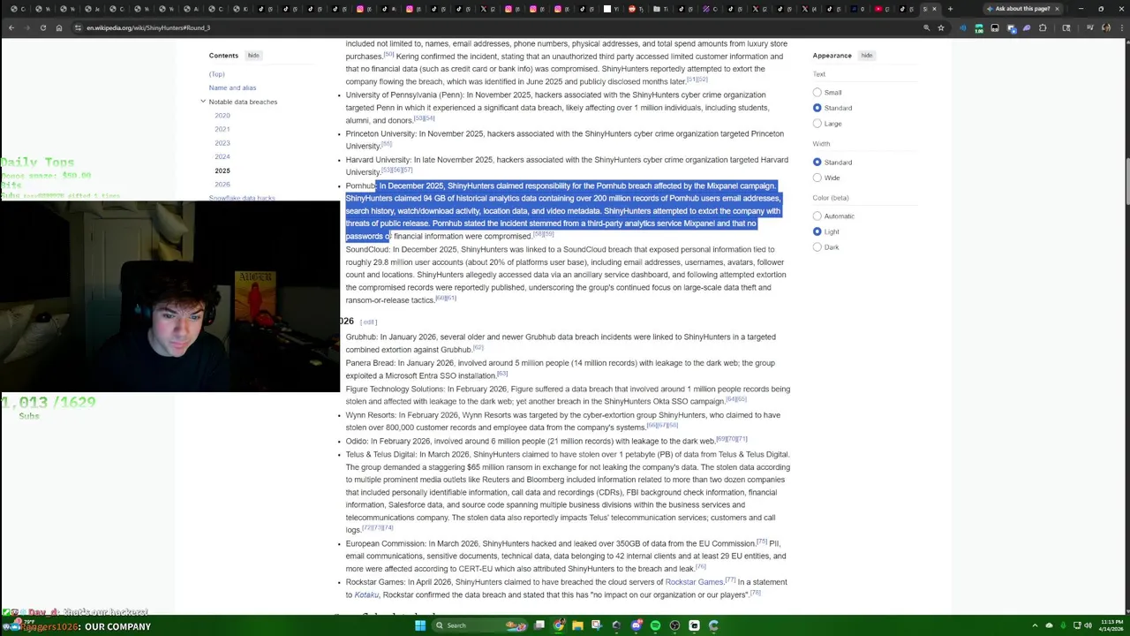
Task: Open Spotify from the taskbar
Action: (655, 625)
